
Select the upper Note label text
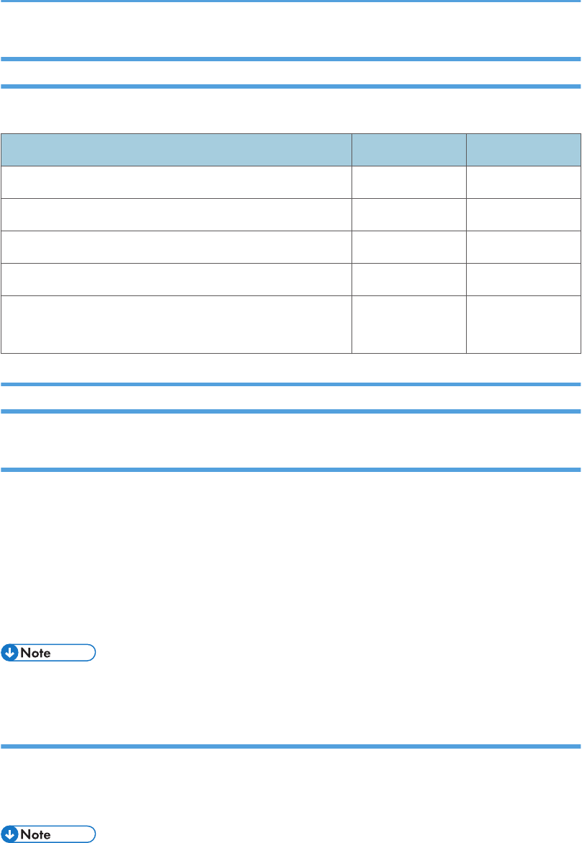35,653
